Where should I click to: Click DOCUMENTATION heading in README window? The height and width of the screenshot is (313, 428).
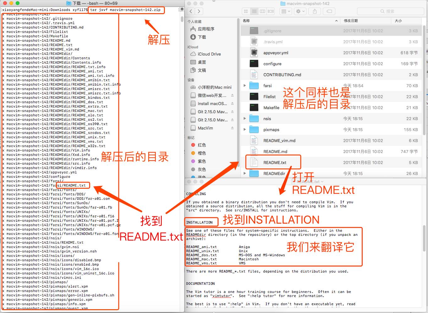pyautogui.click(x=200, y=284)
